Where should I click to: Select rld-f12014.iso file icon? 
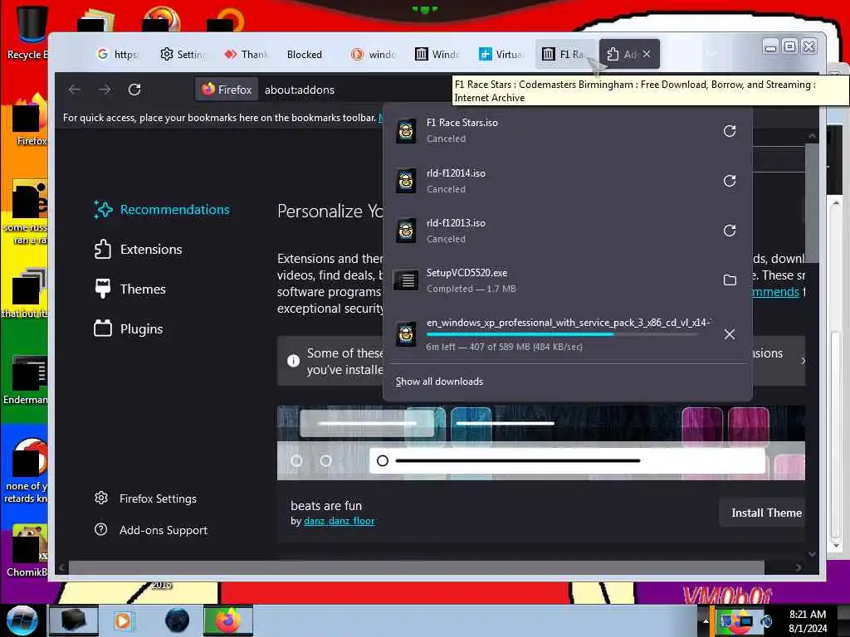click(406, 181)
